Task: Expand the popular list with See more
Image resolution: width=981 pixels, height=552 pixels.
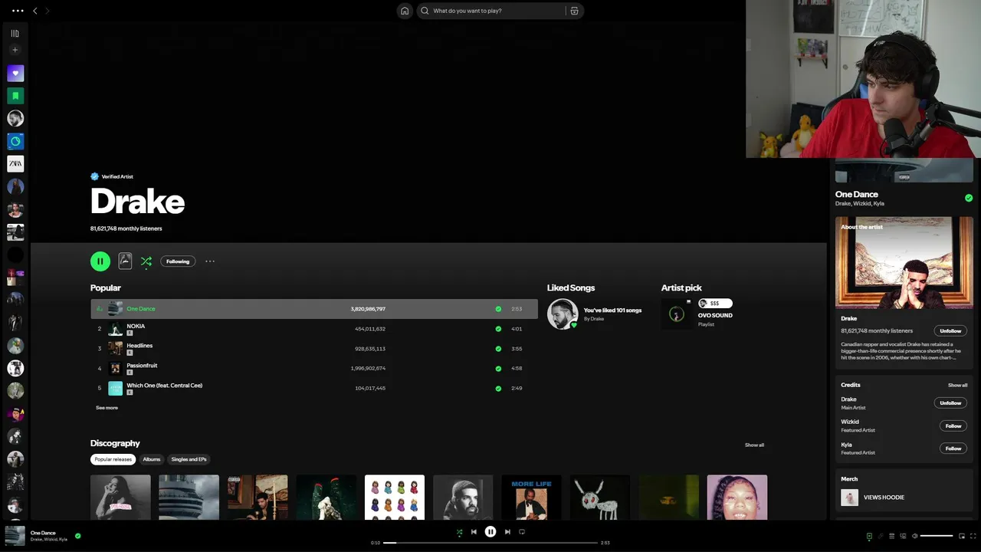Action: (x=107, y=408)
